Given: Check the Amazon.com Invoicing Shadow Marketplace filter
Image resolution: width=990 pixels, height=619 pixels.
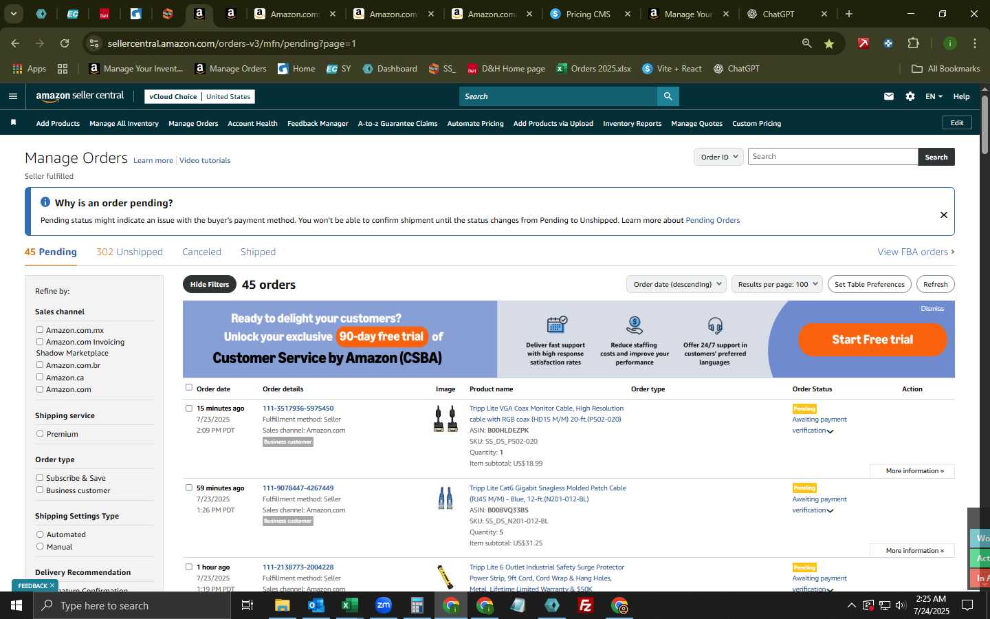Looking at the screenshot, I should 40,341.
